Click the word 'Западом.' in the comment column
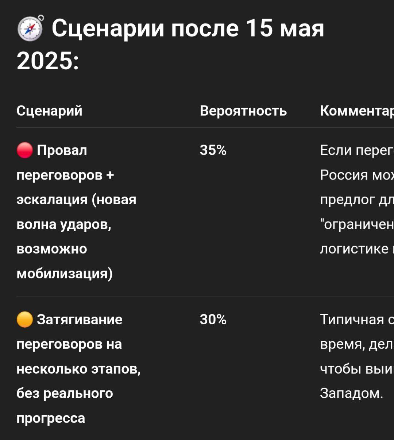The image size is (394, 440). pos(351,393)
